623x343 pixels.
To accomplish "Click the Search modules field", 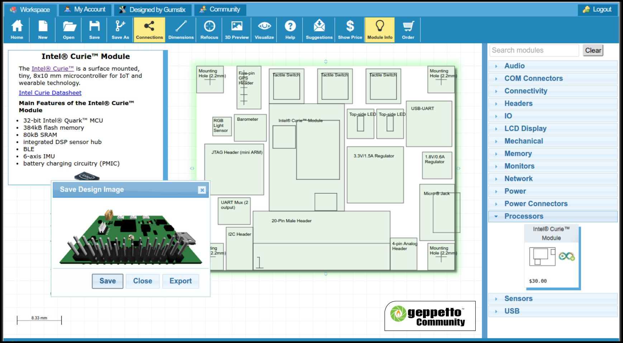I will pyautogui.click(x=534, y=50).
